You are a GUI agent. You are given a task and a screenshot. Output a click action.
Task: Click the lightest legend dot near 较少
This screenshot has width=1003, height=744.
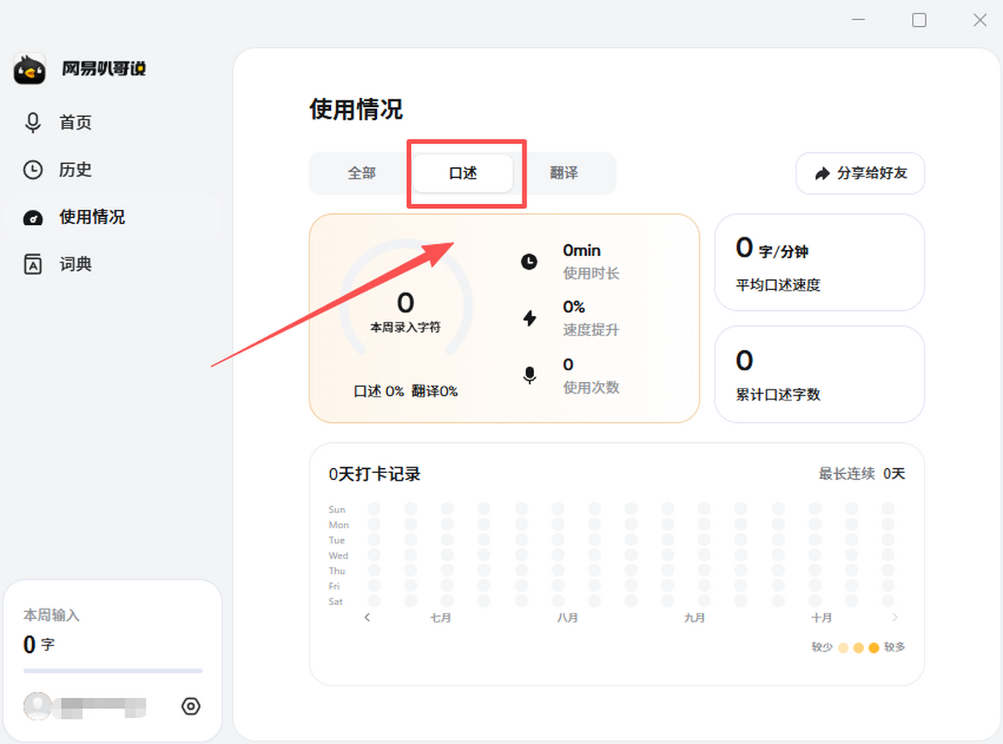[x=843, y=647]
